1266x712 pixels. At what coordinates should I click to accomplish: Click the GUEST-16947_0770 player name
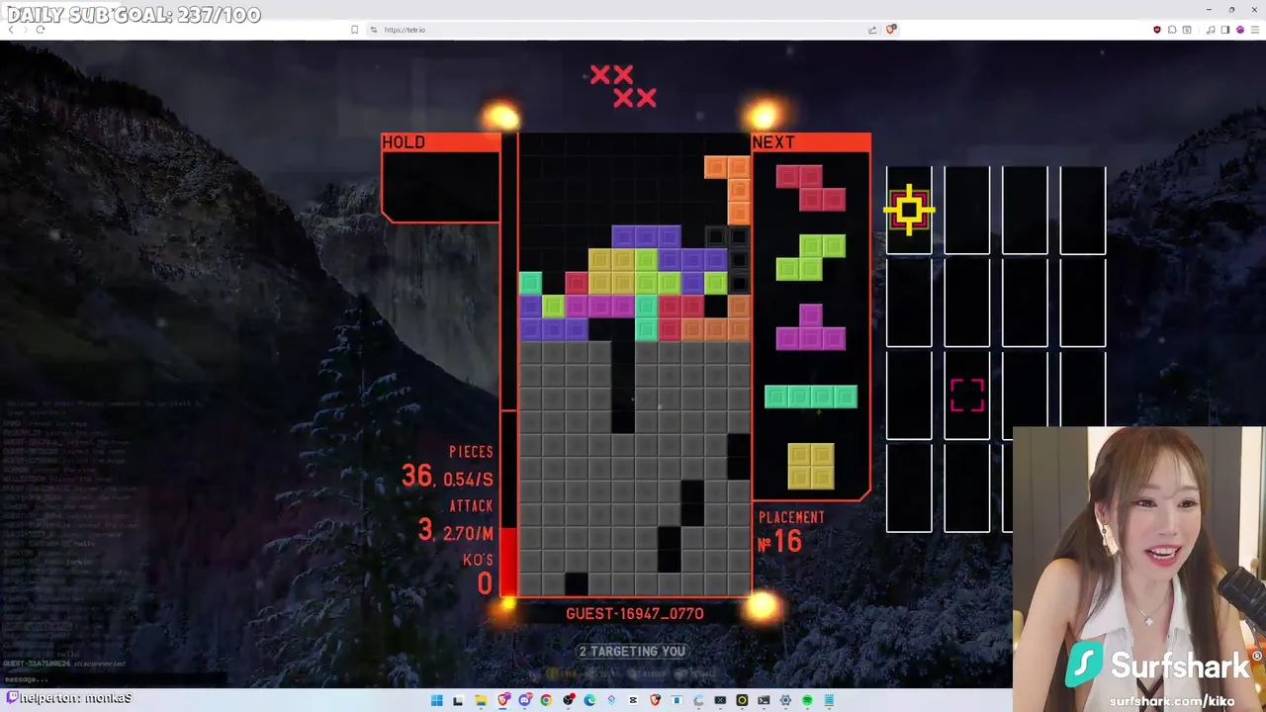pyautogui.click(x=635, y=614)
